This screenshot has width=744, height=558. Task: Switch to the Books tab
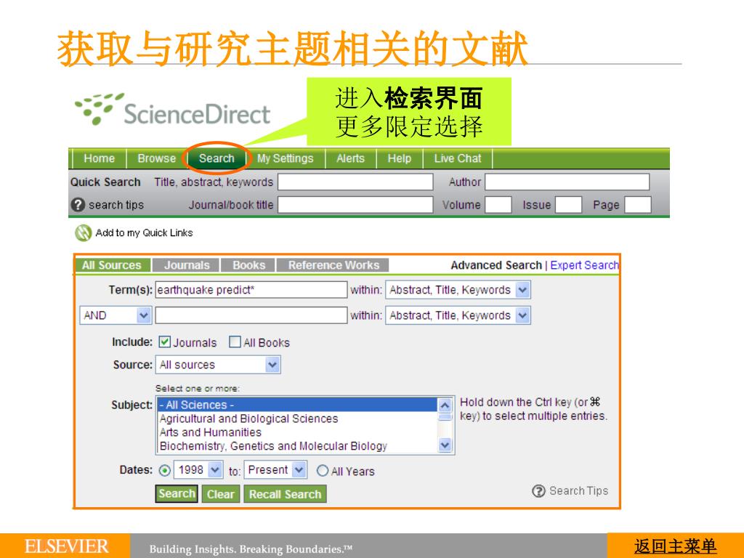(x=248, y=265)
